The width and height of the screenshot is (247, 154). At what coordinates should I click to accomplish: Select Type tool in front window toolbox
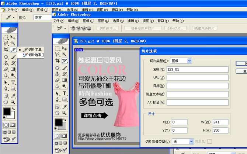(64, 93)
